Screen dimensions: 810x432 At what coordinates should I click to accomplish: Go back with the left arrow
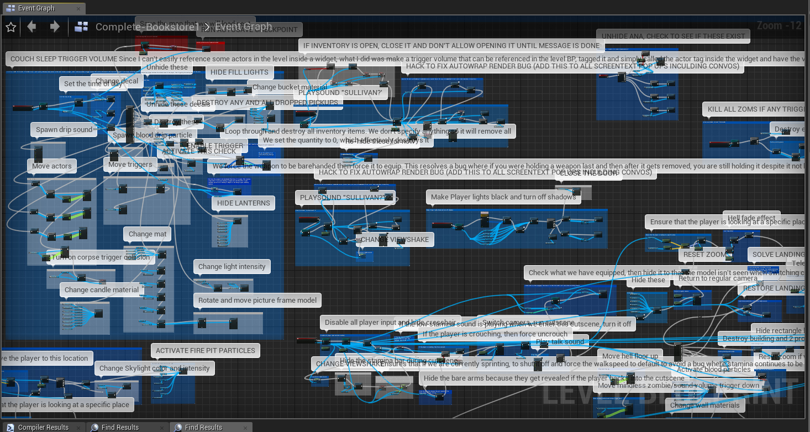[32, 27]
